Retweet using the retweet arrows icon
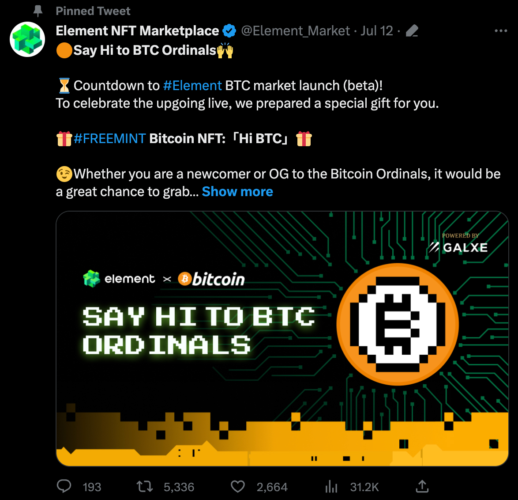Image resolution: width=518 pixels, height=500 pixels. pyautogui.click(x=145, y=486)
